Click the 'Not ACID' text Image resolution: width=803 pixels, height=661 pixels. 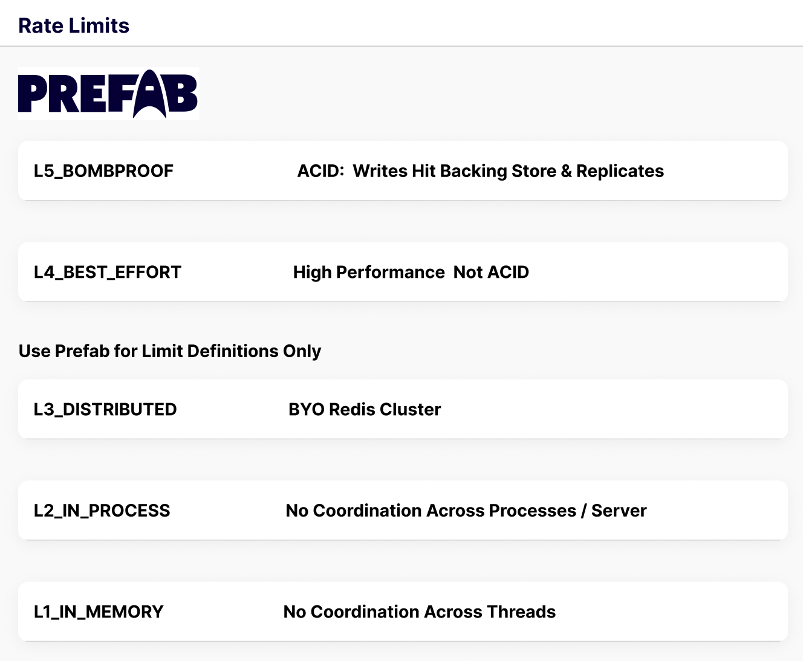point(491,272)
